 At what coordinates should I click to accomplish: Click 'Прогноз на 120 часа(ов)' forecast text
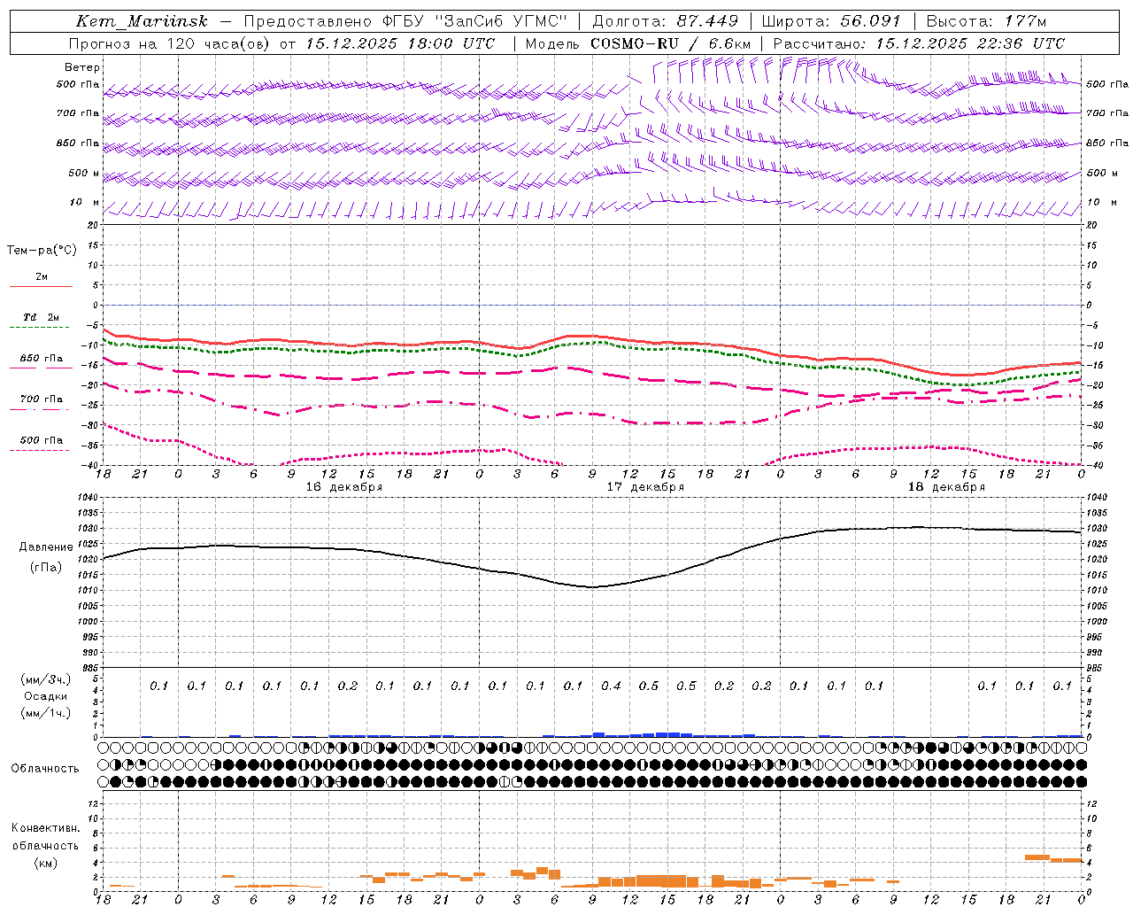pos(170,43)
